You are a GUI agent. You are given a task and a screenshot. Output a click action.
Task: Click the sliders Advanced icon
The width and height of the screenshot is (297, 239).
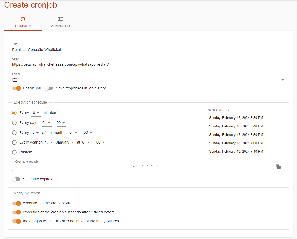point(60,19)
